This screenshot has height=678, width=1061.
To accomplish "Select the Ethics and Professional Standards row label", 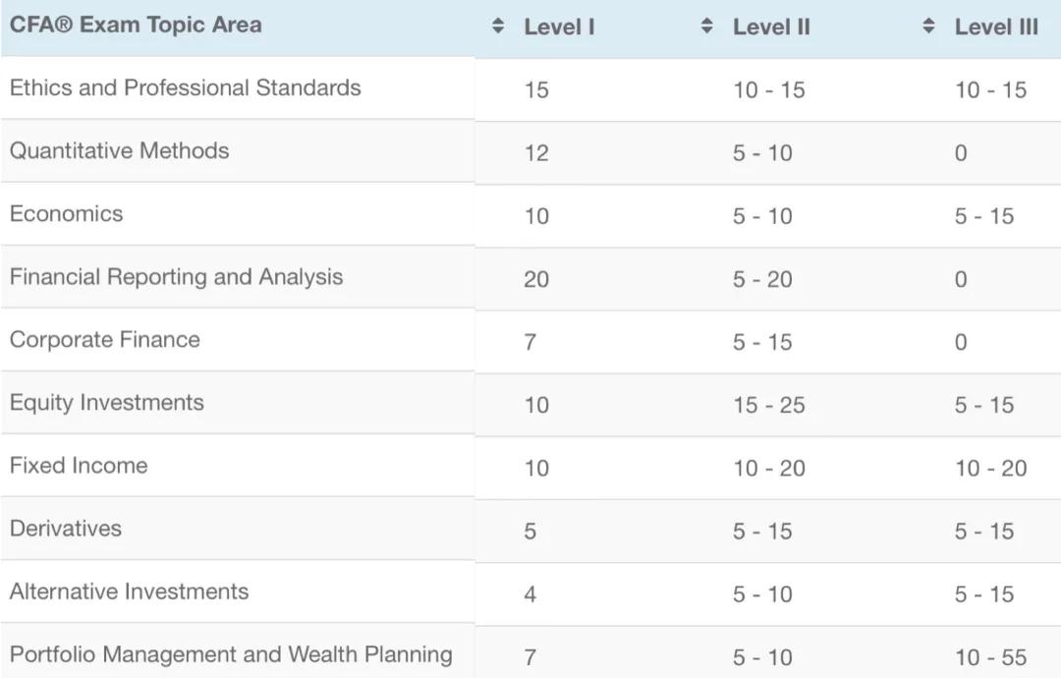I will click(186, 87).
